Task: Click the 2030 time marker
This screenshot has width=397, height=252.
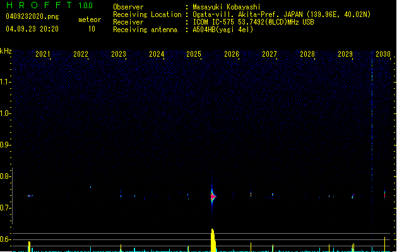Action: click(382, 55)
